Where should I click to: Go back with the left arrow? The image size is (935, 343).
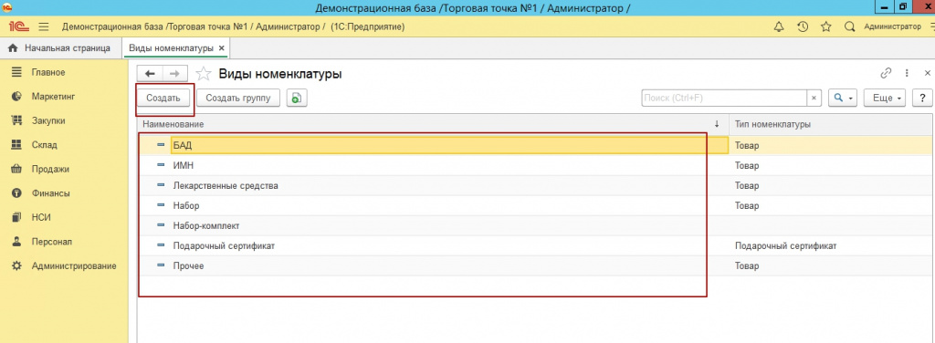150,74
